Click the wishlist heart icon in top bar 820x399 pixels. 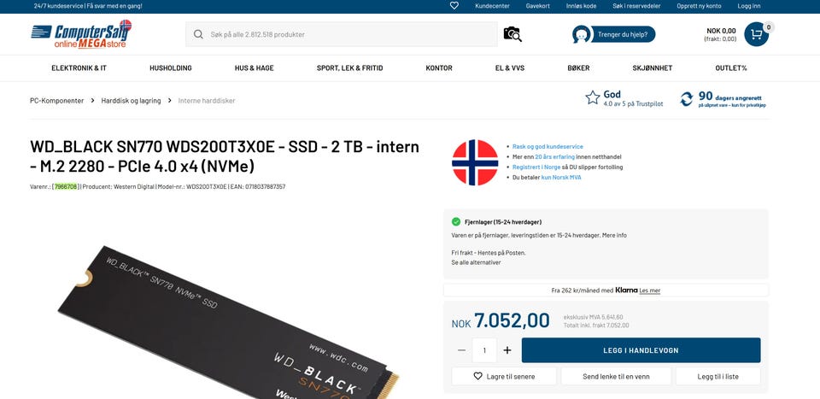pos(454,6)
